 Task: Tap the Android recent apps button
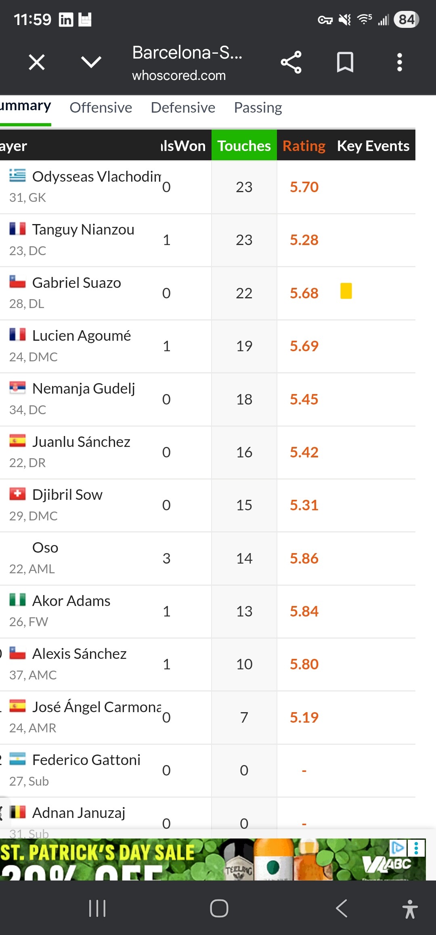tap(97, 908)
